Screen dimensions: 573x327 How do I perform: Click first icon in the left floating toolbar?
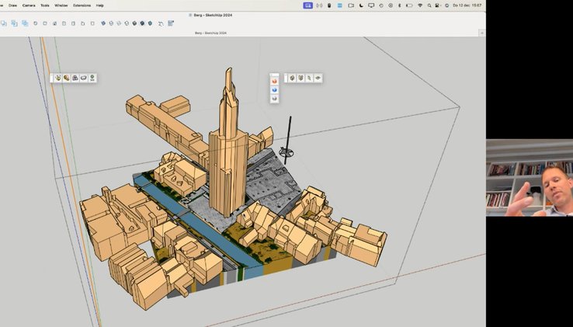(57, 78)
